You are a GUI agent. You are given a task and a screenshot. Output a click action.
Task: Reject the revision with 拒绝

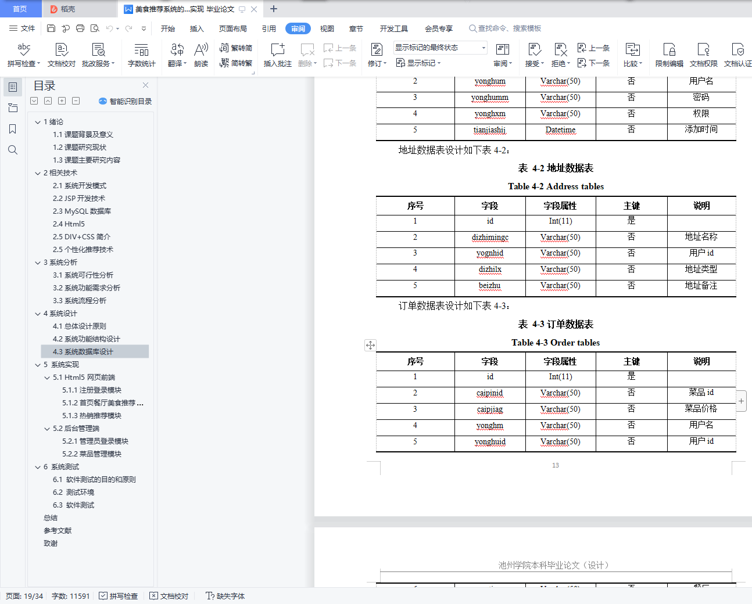tap(560, 55)
